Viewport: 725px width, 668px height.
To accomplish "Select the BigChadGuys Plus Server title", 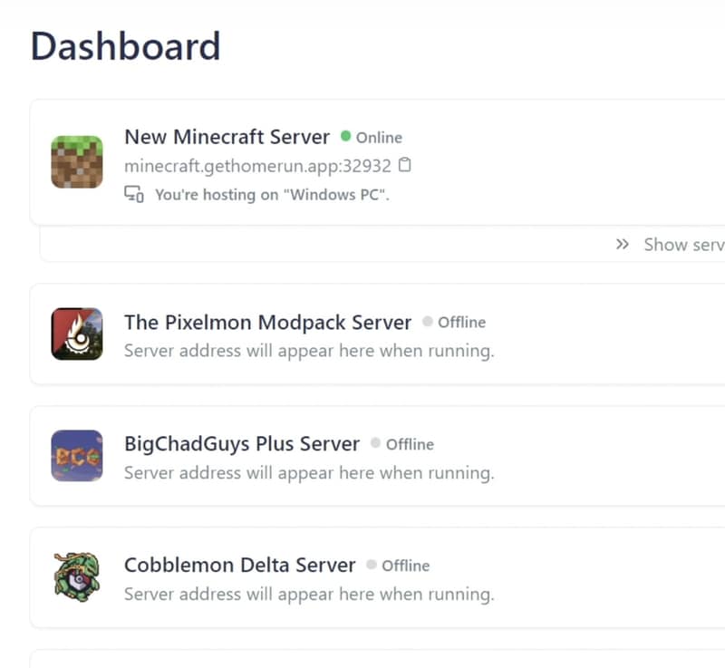I will click(242, 443).
